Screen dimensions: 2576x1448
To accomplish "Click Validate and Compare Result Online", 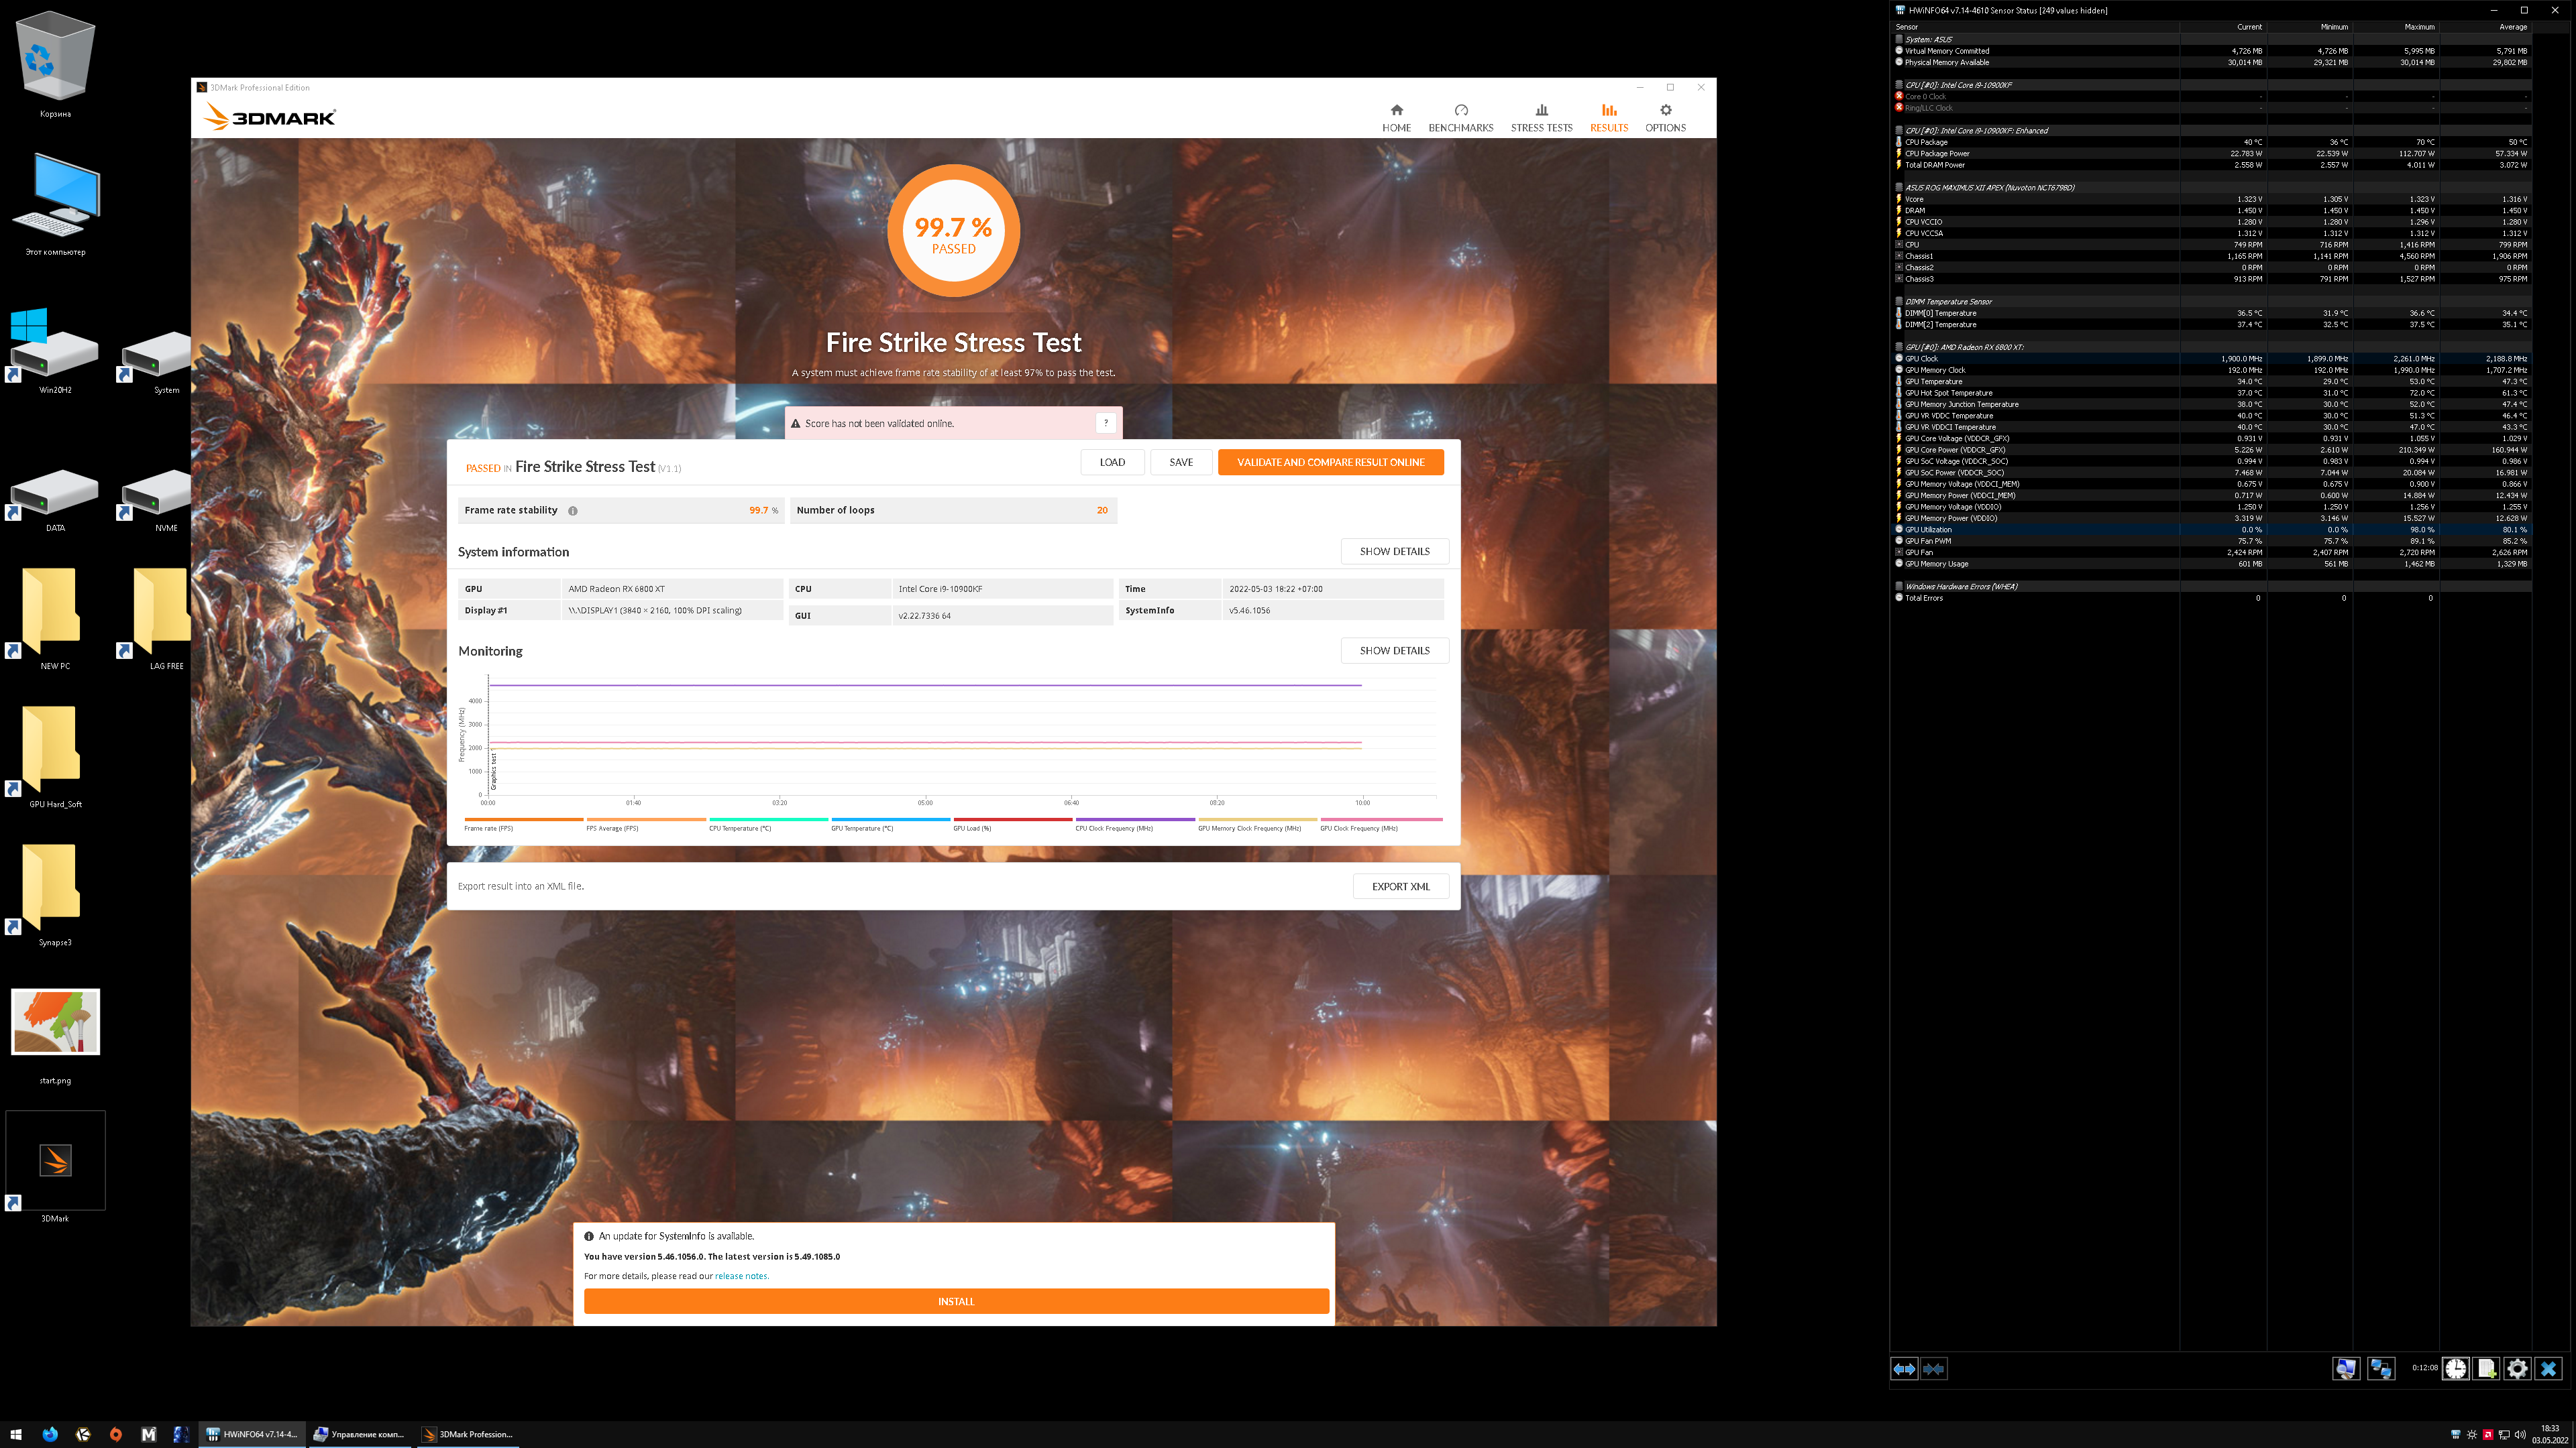I will point(1330,463).
